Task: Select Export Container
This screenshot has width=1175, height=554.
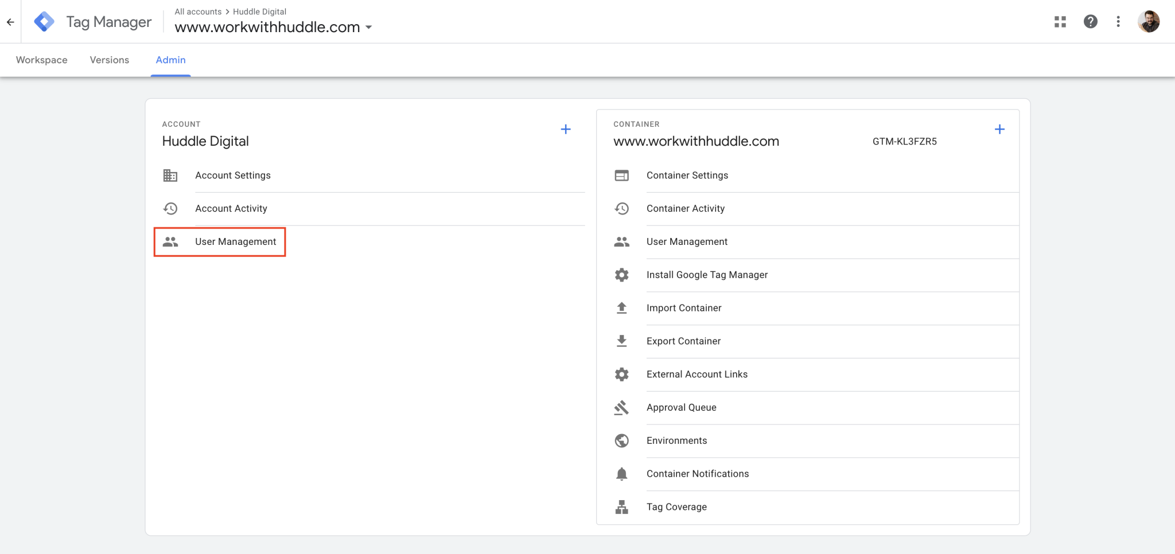Action: click(x=684, y=341)
